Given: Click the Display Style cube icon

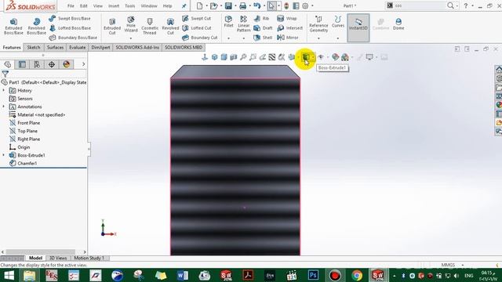Looking at the screenshot, I should [306, 57].
